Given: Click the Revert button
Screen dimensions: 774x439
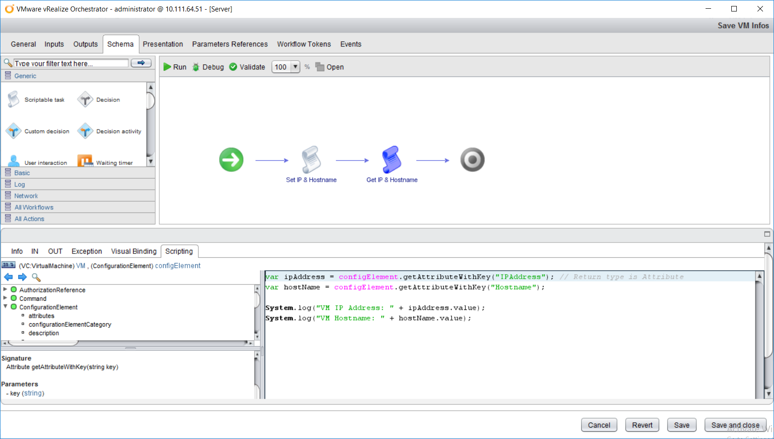Looking at the screenshot, I should [x=642, y=425].
